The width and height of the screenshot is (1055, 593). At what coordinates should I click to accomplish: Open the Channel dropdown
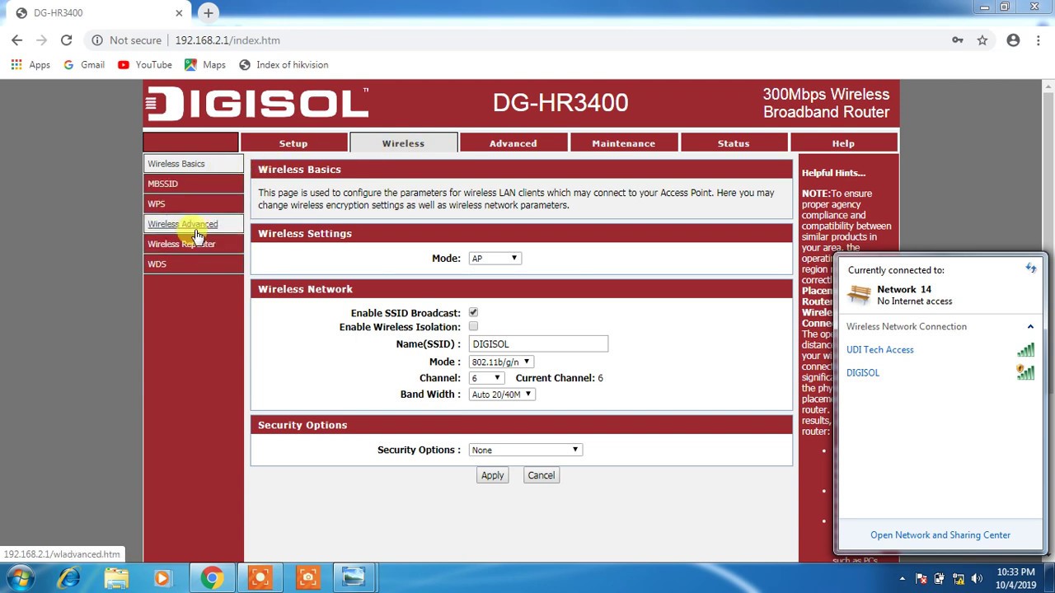click(485, 378)
